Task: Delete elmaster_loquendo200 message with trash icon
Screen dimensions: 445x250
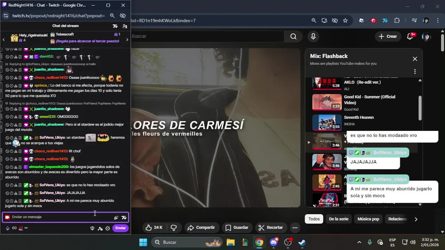Action: [x=20, y=167]
